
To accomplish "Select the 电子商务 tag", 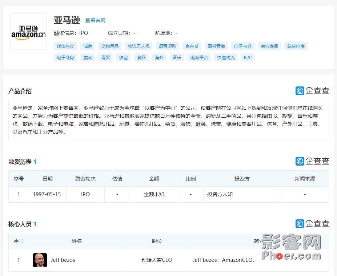I will (x=65, y=57).
